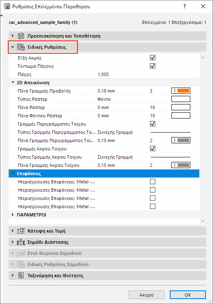Collapse the Επιφάνειες group
Screen dimensions: 213x304
pyautogui.click(x=13, y=173)
